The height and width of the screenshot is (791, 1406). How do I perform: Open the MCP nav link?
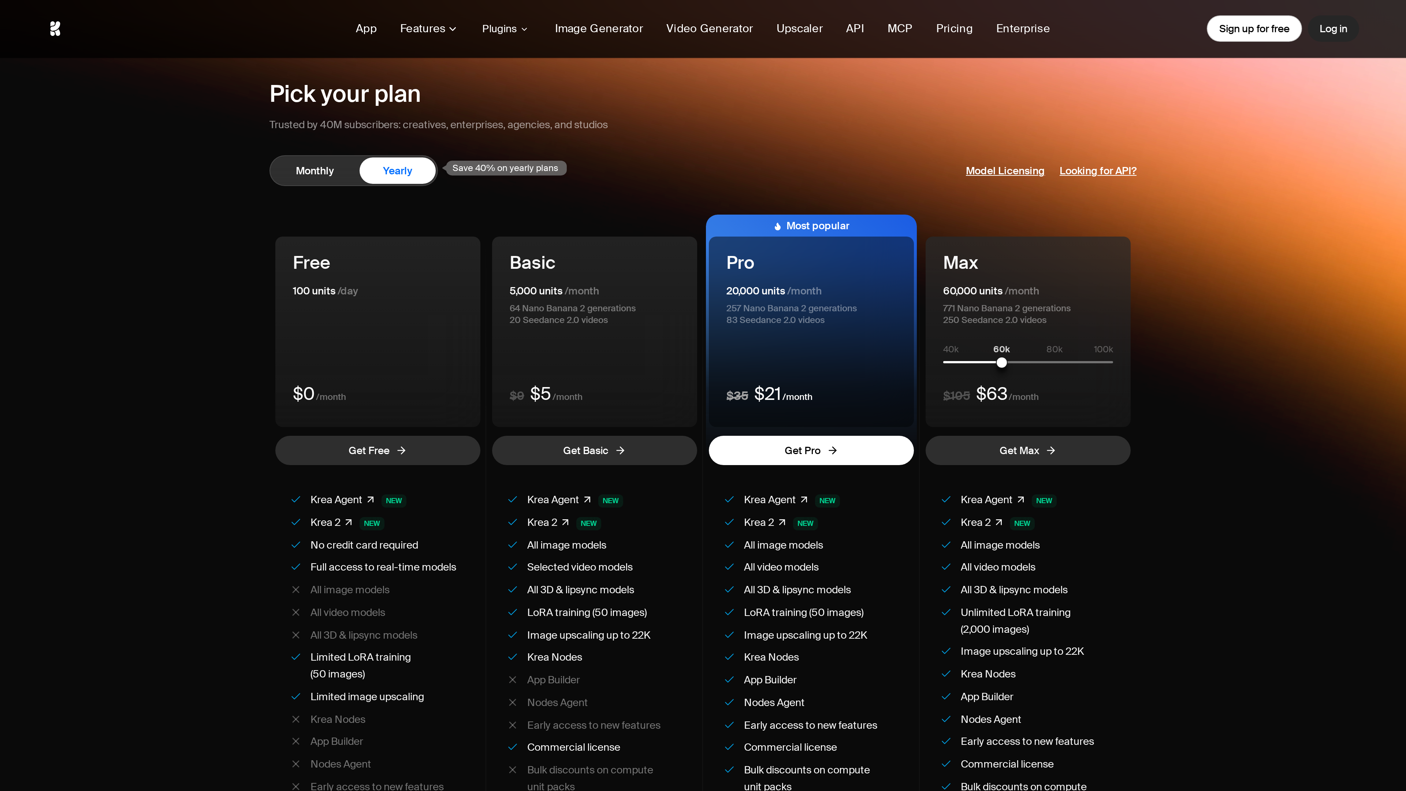[x=900, y=29]
